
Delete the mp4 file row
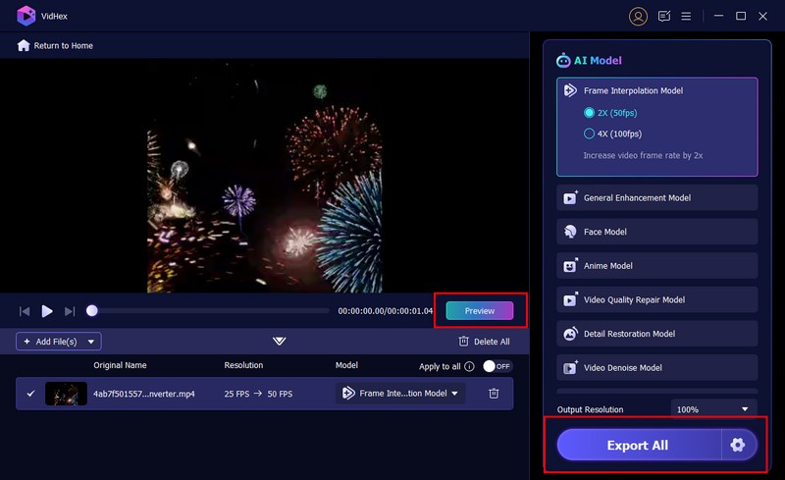point(494,394)
